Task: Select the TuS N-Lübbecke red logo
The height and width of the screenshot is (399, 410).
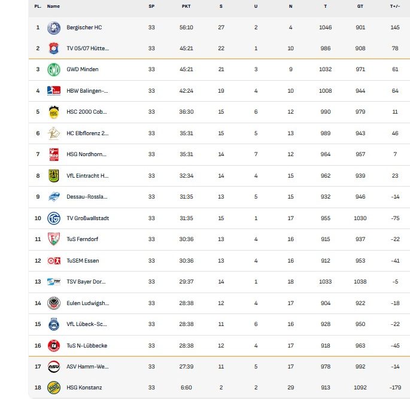Action: (54, 345)
